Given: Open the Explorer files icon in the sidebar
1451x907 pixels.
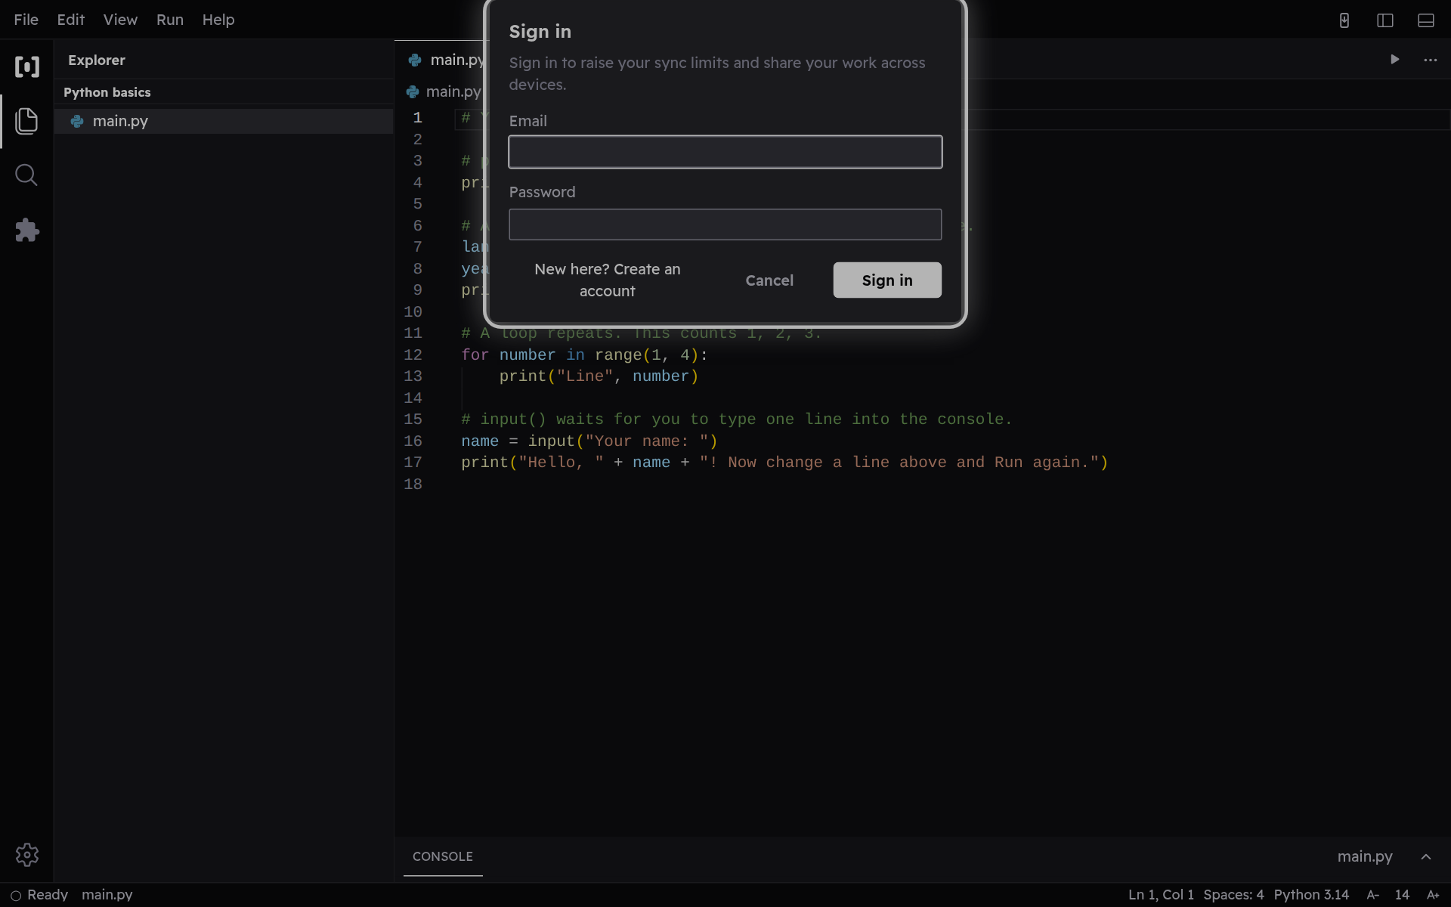Looking at the screenshot, I should (26, 121).
